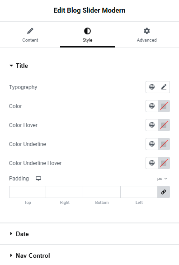Focus the Top padding input field

tap(28, 192)
